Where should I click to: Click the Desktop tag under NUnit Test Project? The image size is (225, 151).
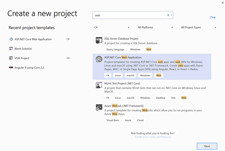click(161, 98)
